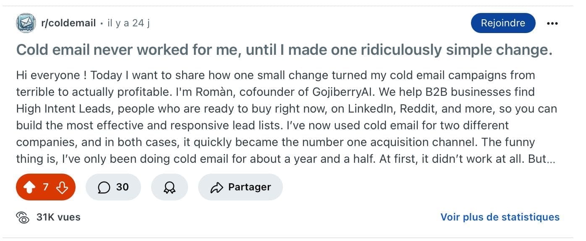Image resolution: width=586 pixels, height=241 pixels.
Task: Click the comment bubble icon
Action: [104, 187]
